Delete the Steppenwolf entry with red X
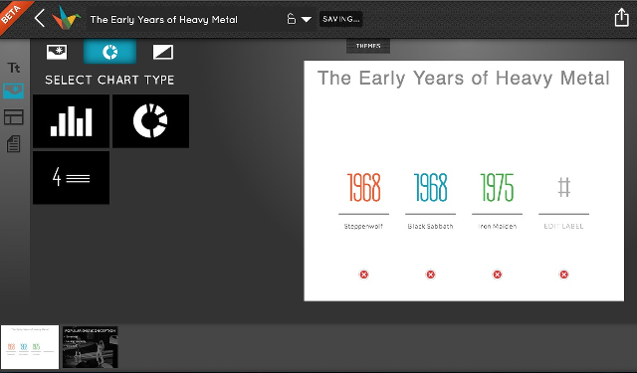This screenshot has width=637, height=373. [x=364, y=275]
